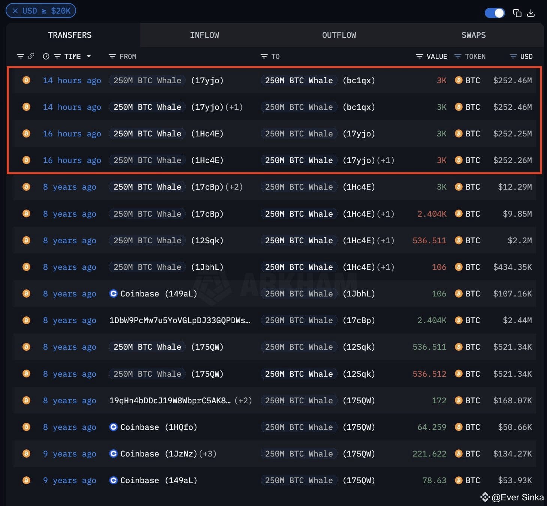Open the SWAPS tab
The height and width of the screenshot is (506, 547).
[473, 35]
